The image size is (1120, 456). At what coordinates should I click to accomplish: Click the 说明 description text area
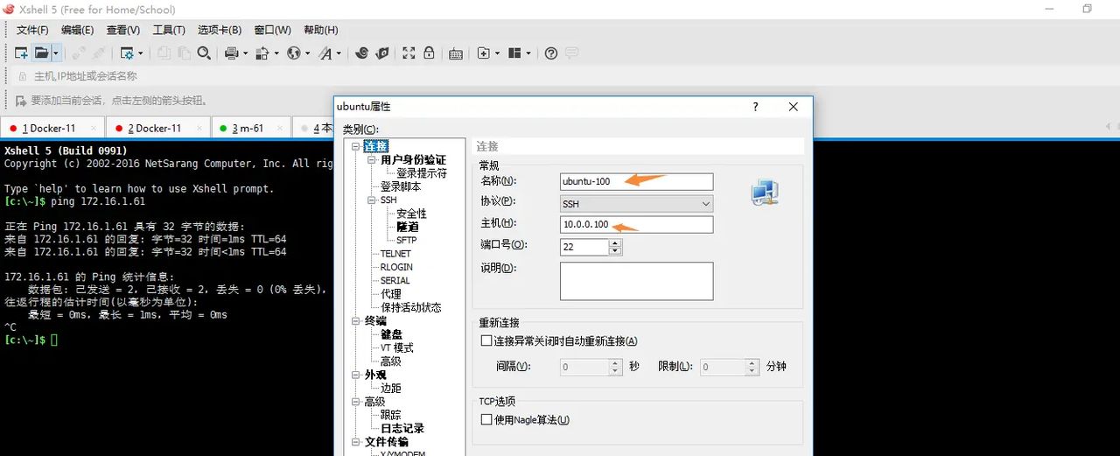click(x=637, y=281)
